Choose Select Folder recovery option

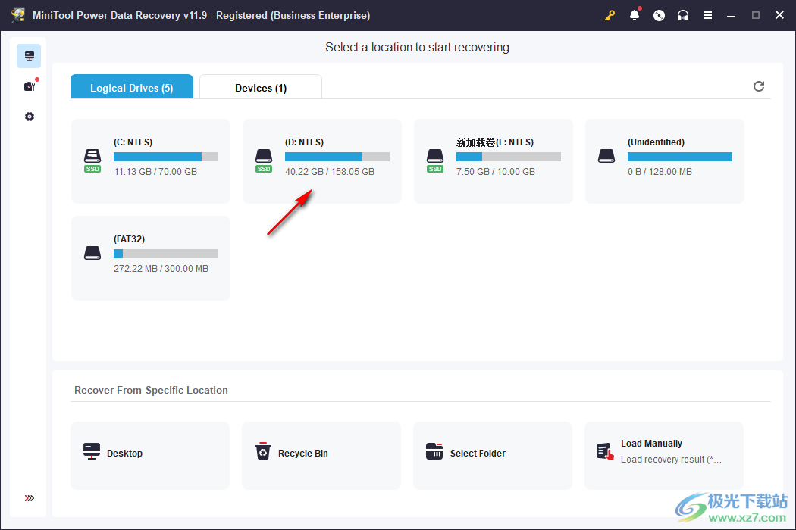pyautogui.click(x=492, y=455)
